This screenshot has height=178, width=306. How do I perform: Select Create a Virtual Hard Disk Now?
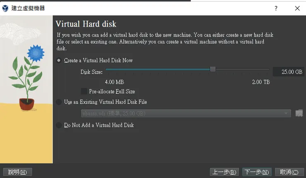pos(59,60)
